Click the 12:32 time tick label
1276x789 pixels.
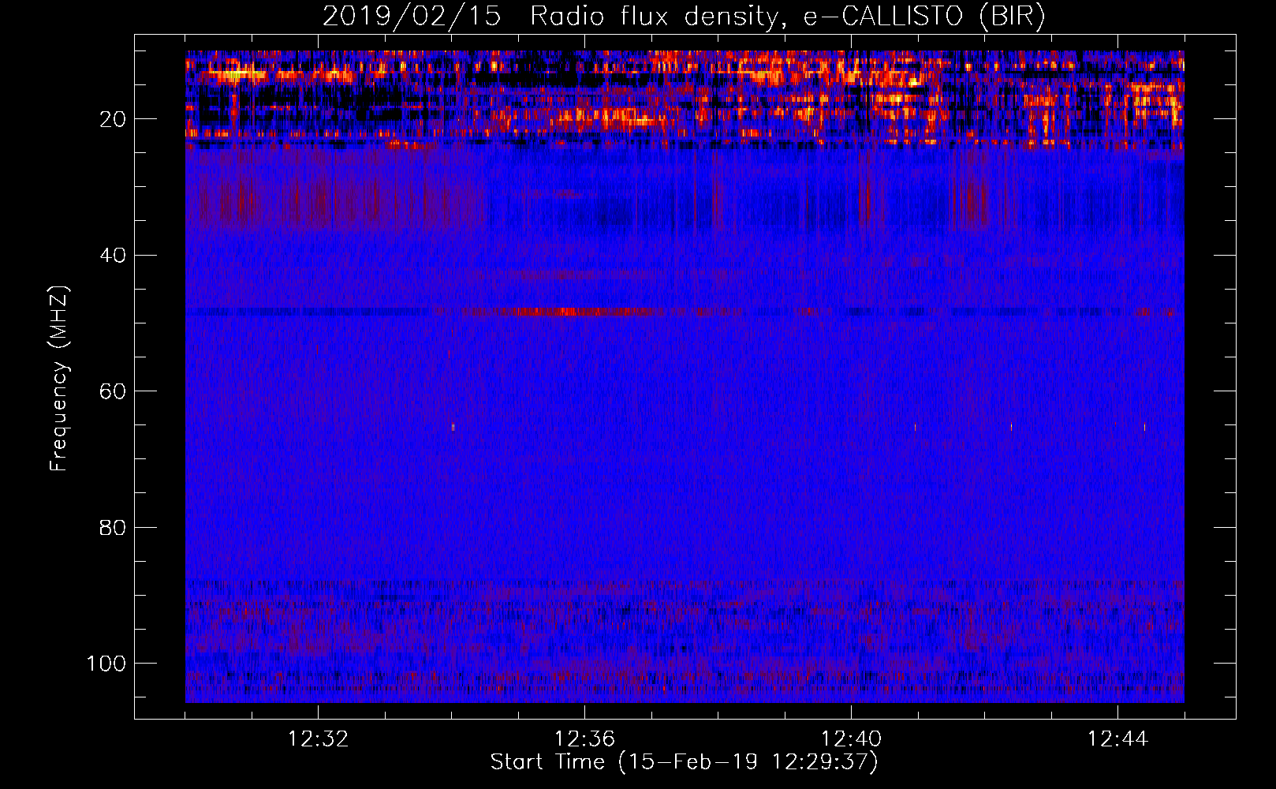318,739
